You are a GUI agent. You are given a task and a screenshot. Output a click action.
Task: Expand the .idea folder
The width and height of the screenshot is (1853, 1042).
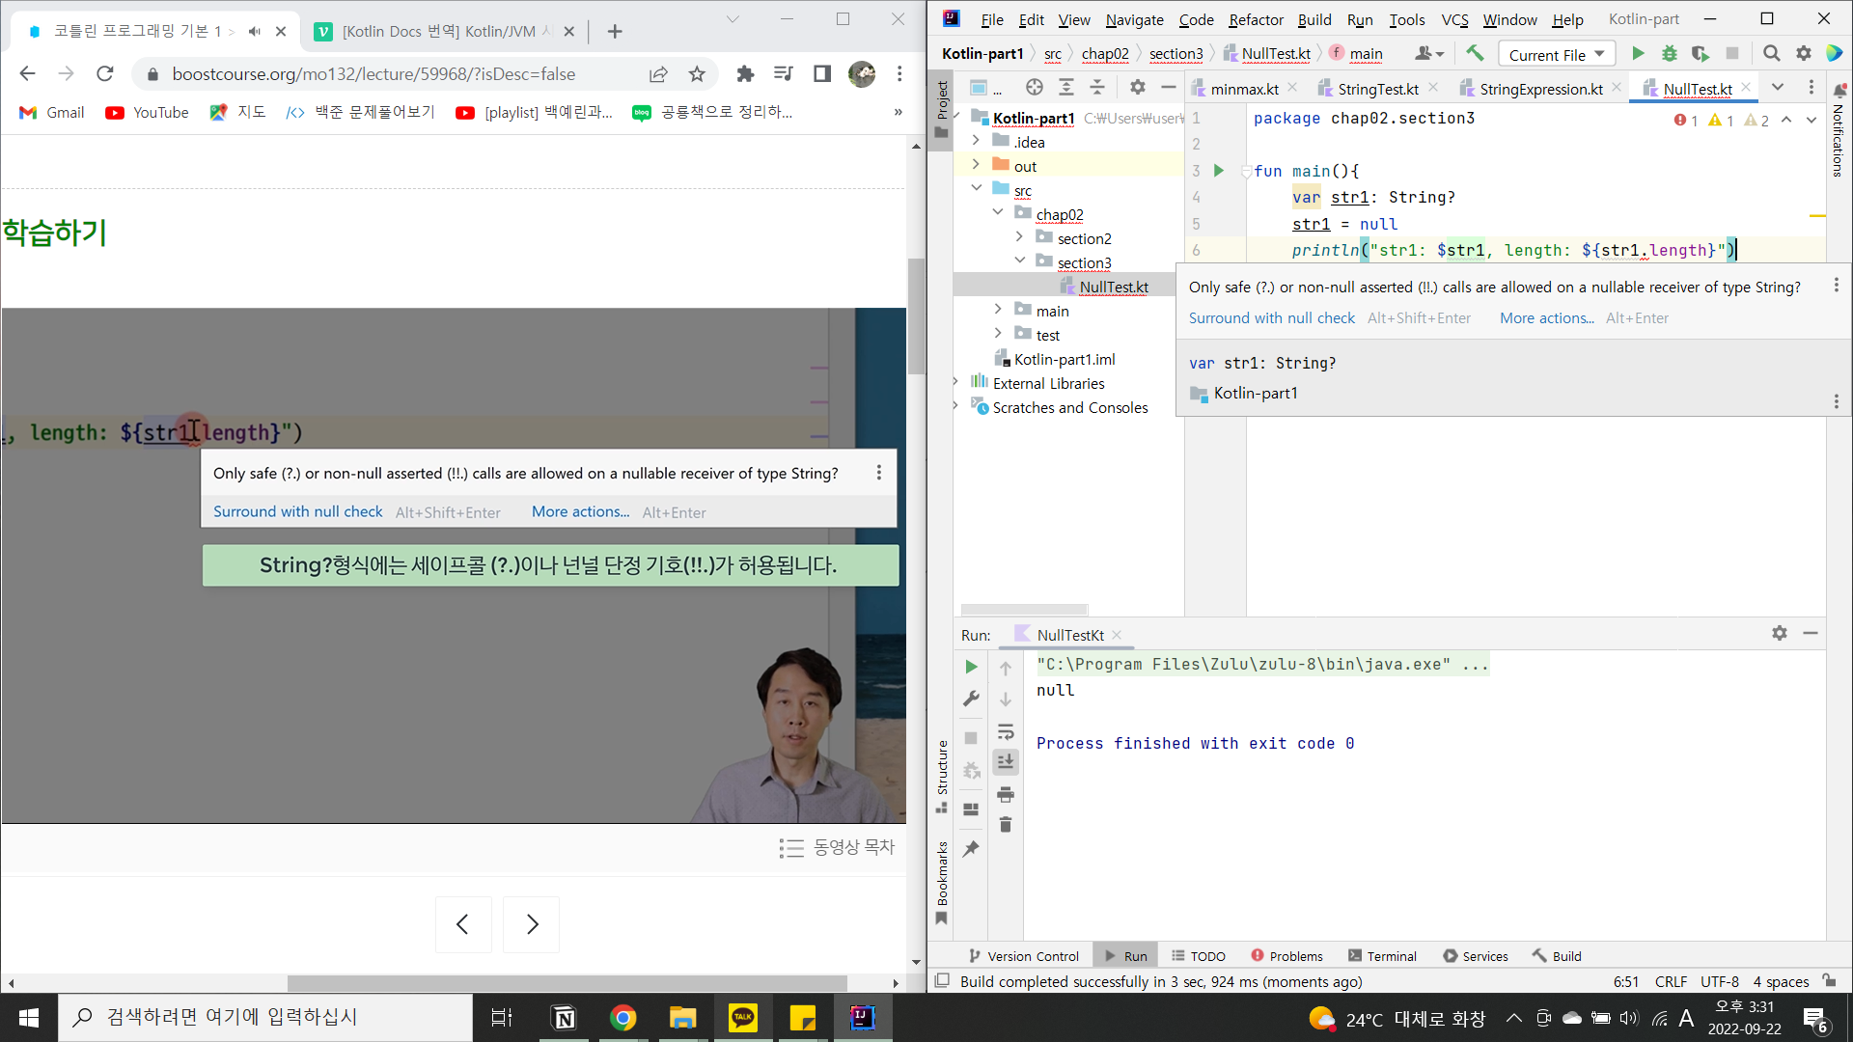click(976, 141)
